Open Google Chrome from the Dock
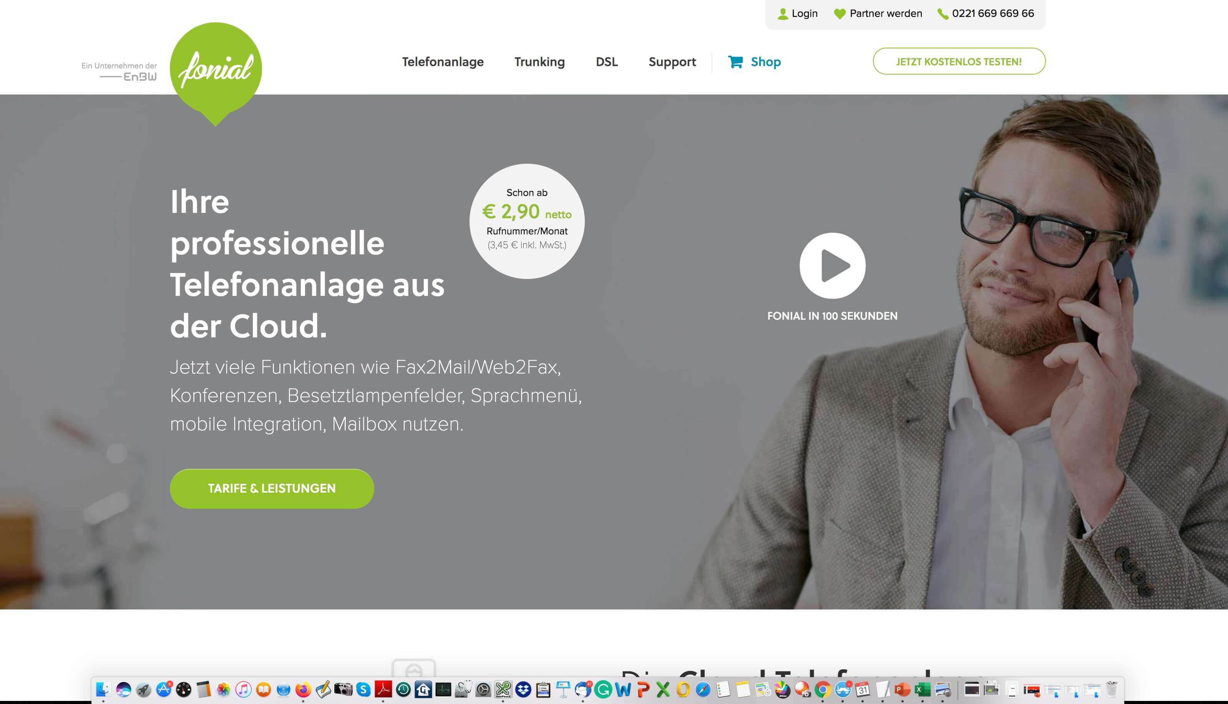1228x704 pixels. [x=823, y=689]
